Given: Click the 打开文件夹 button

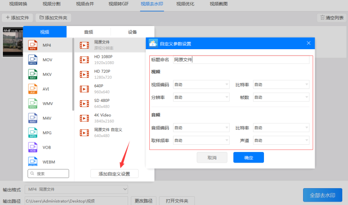Looking at the screenshot, I should pos(177,201).
